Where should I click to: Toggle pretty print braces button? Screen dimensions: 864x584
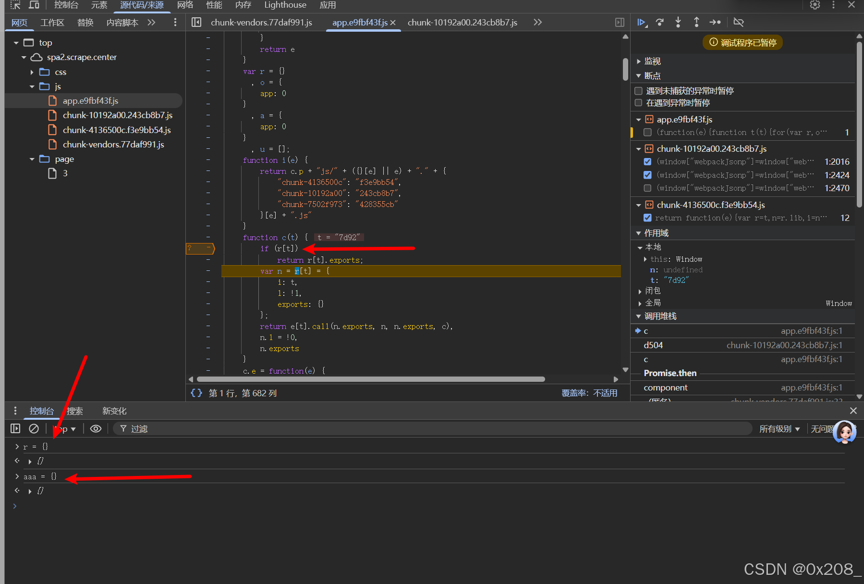(x=196, y=393)
